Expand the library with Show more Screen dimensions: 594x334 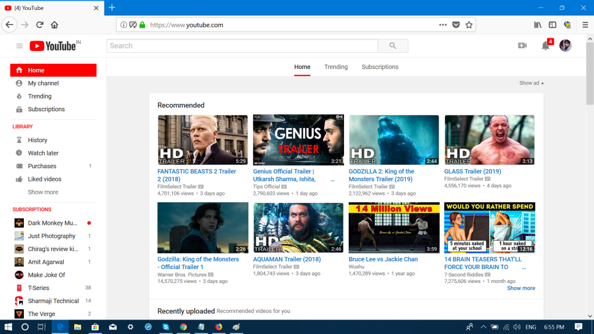point(43,192)
